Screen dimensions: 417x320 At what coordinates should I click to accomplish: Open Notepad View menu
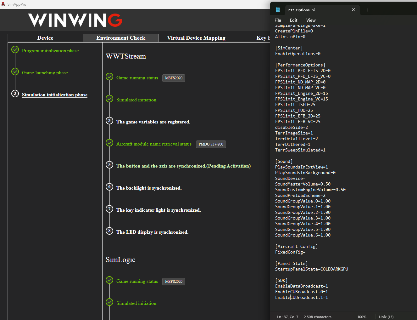coord(311,20)
